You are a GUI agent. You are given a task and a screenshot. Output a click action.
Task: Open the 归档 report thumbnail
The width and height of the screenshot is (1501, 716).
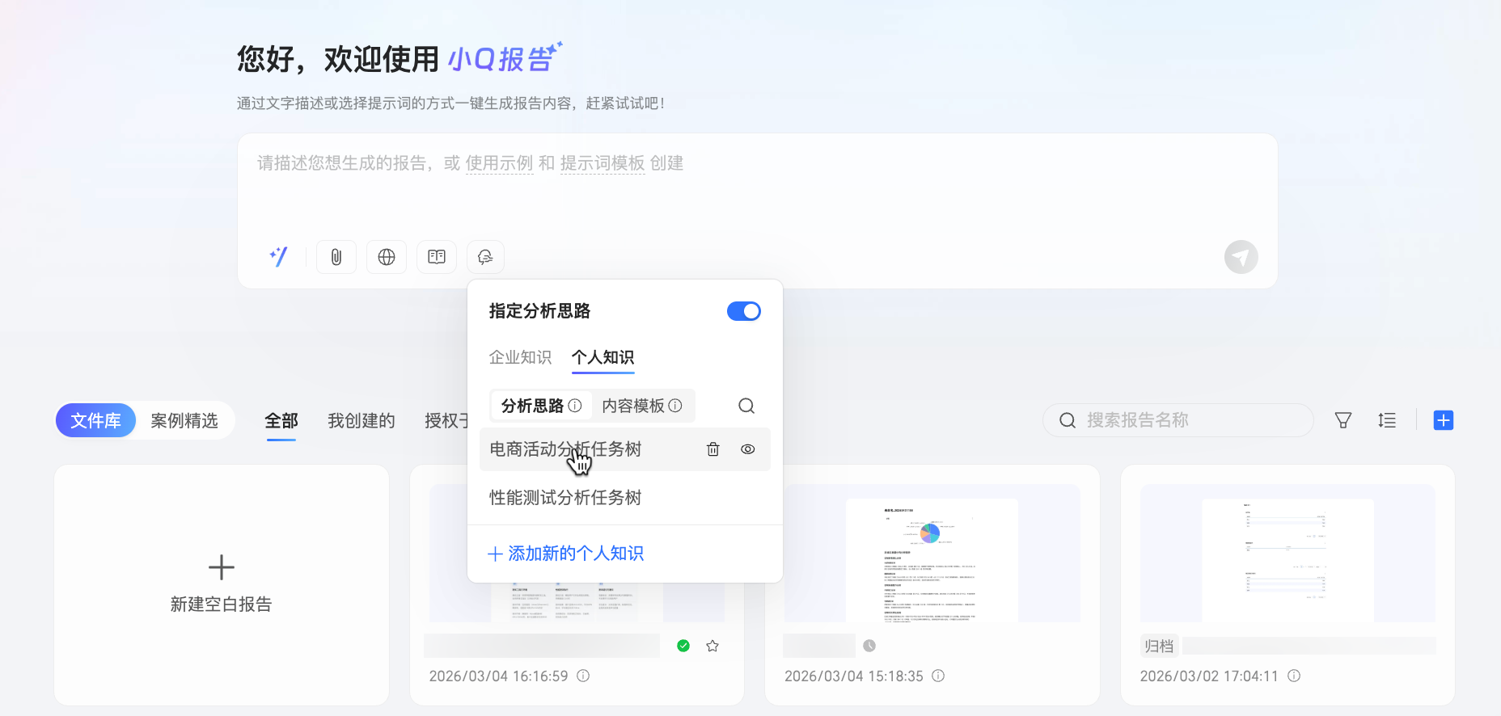(1287, 554)
